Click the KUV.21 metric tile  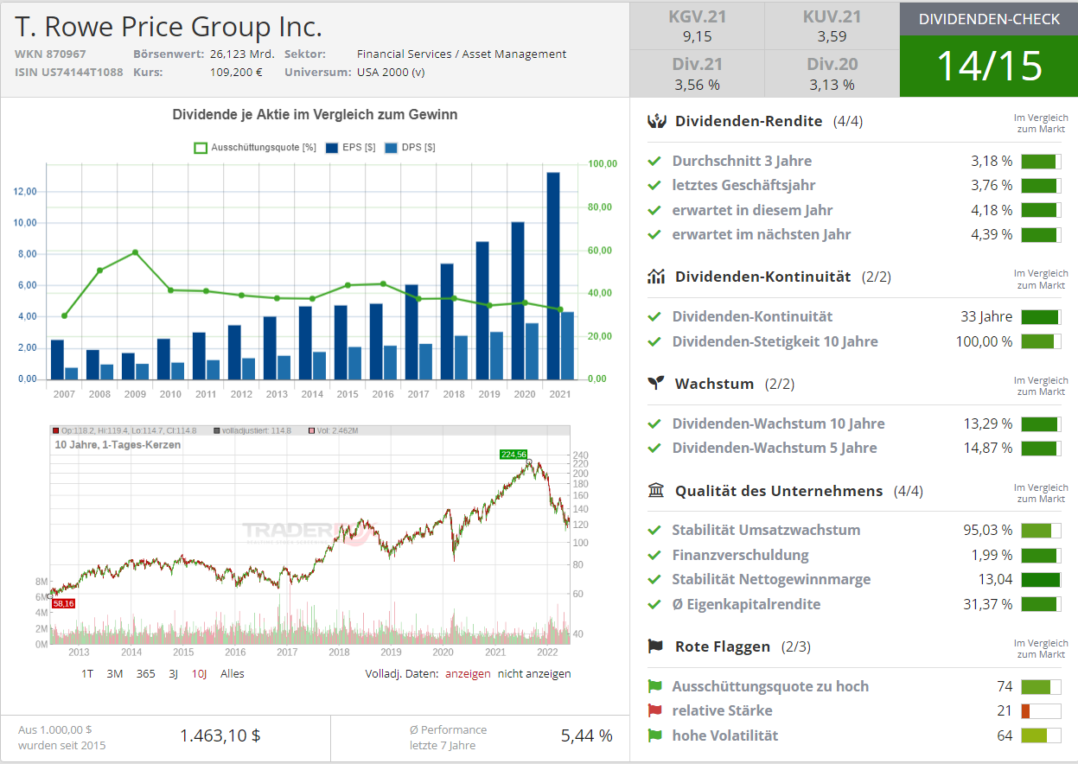click(832, 26)
